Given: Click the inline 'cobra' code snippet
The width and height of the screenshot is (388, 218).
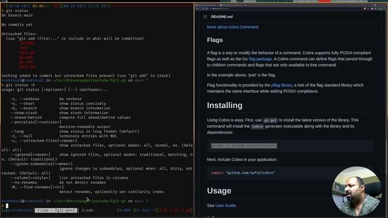Looking at the screenshot, I should tap(257, 127).
